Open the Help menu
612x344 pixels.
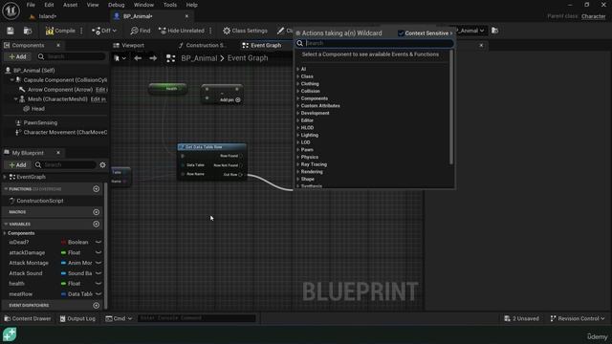pos(191,5)
